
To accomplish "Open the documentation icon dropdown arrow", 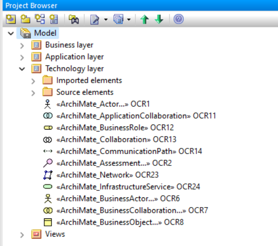I will (105, 20).
